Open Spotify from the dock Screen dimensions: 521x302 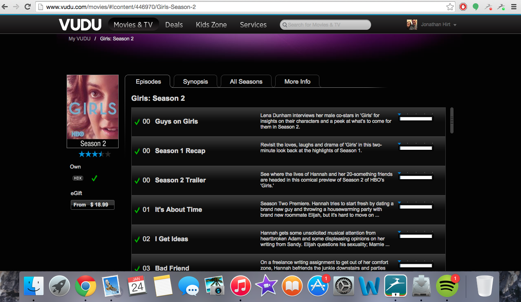tap(447, 286)
